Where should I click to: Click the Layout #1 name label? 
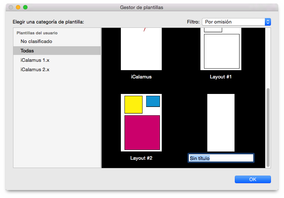(x=221, y=77)
